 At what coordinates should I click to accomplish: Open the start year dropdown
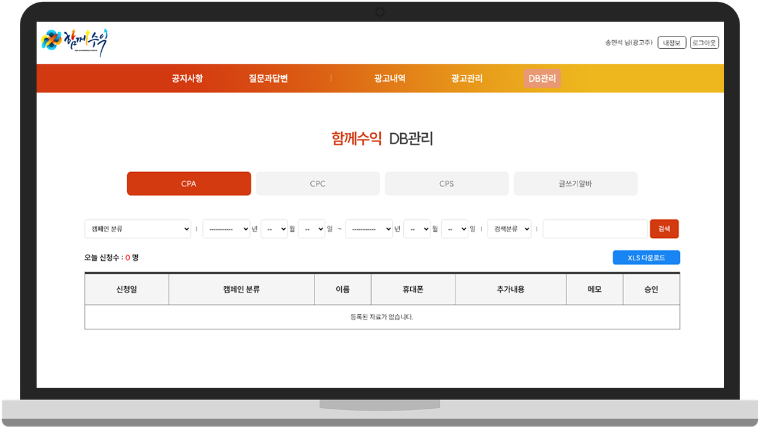(226, 229)
